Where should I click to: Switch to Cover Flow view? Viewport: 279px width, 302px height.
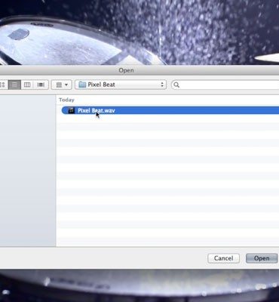click(41, 85)
